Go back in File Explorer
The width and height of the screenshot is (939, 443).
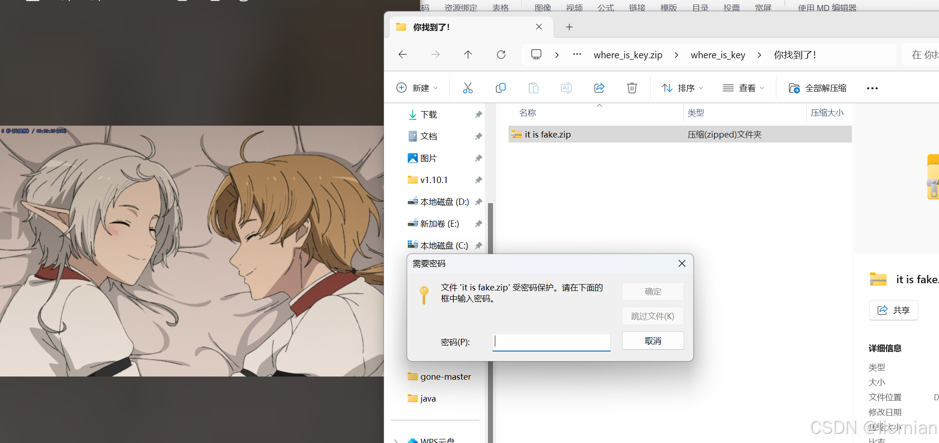(x=402, y=55)
